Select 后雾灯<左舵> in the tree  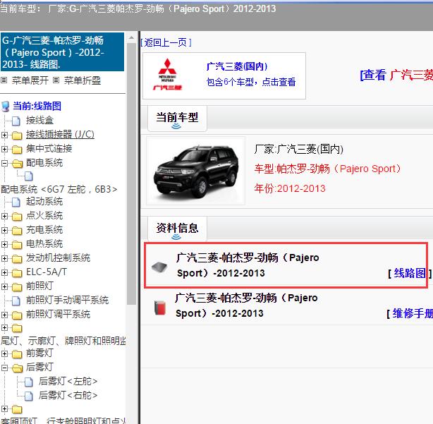68,382
